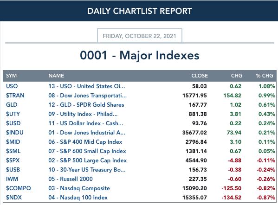Open Dow Jones Industrial Average name link

click(87, 133)
